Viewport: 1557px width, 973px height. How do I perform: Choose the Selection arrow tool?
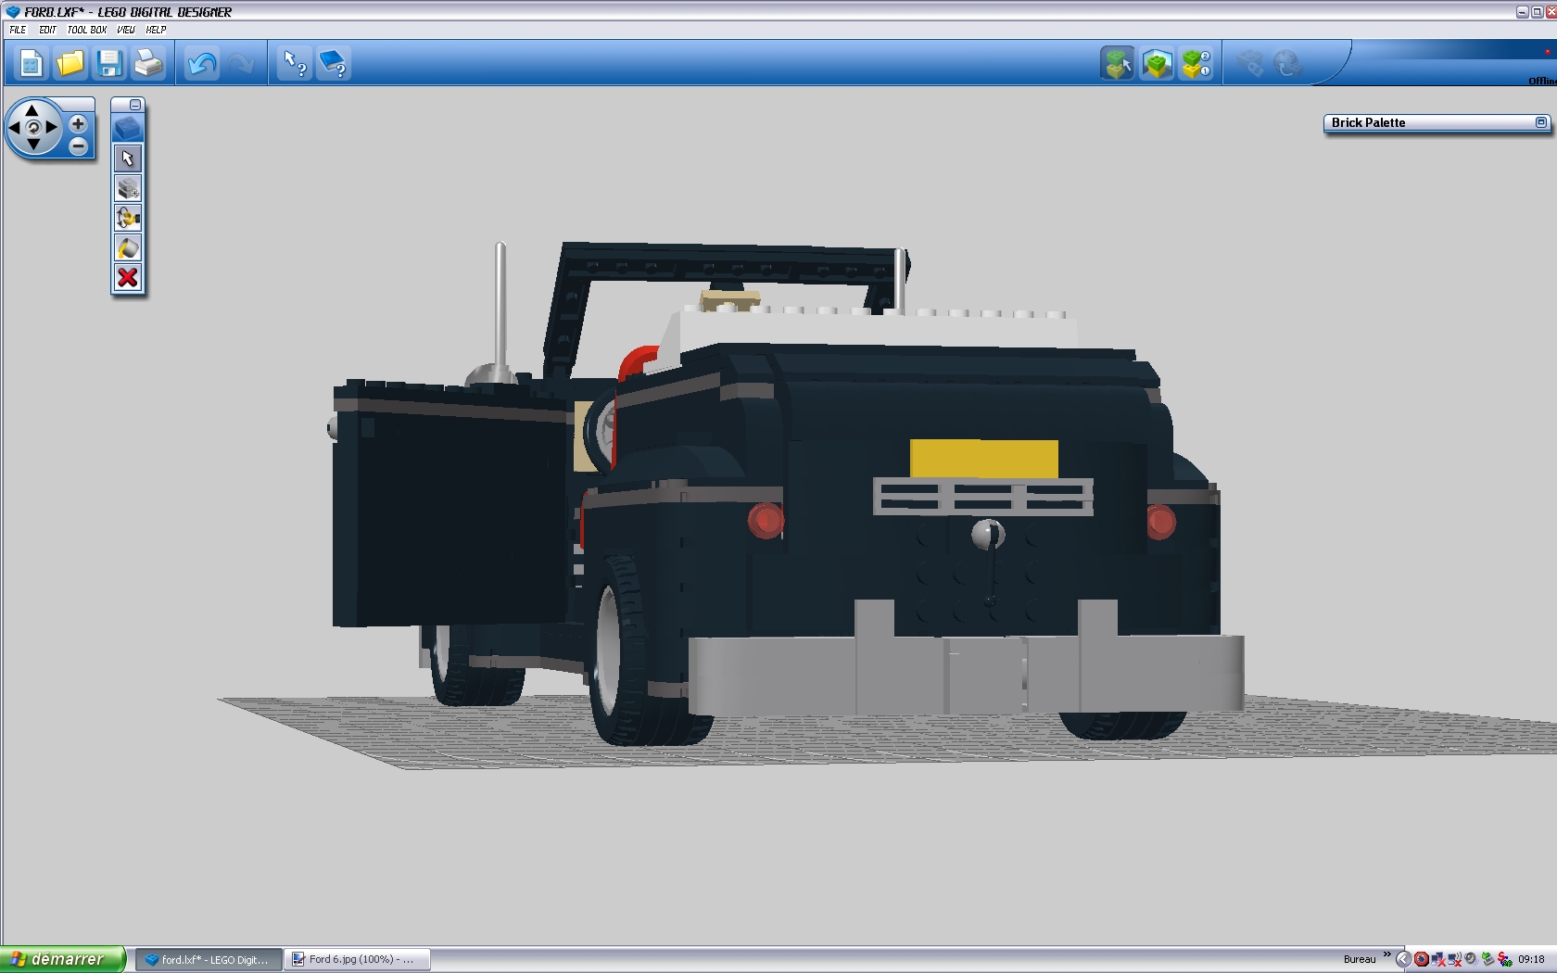tap(128, 158)
